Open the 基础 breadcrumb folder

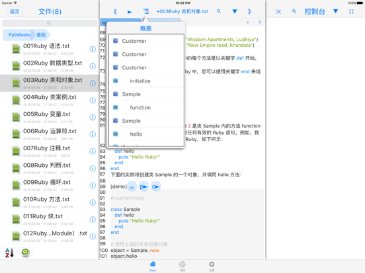tap(41, 35)
